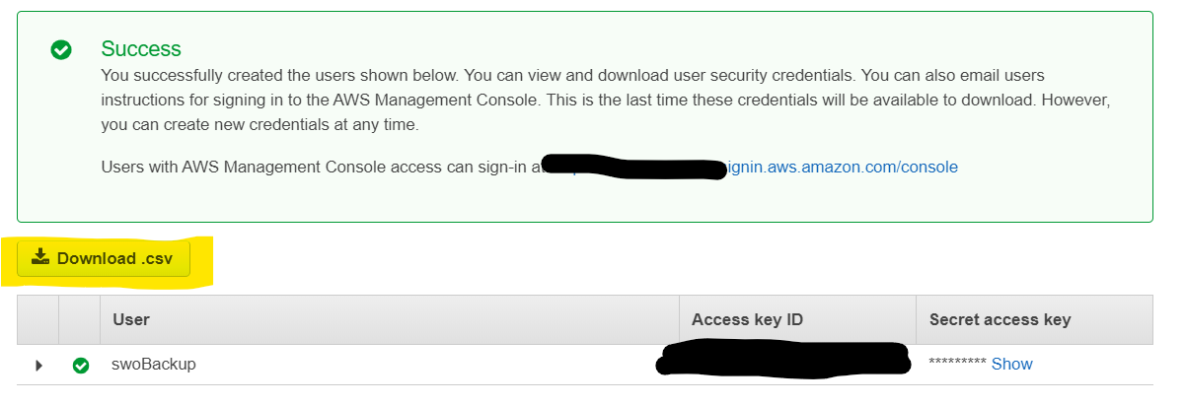
Task: Click the download icon on the .csv button
Action: click(39, 258)
